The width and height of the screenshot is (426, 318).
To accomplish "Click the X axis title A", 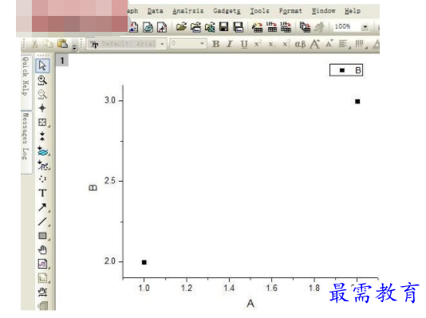I will coord(250,303).
